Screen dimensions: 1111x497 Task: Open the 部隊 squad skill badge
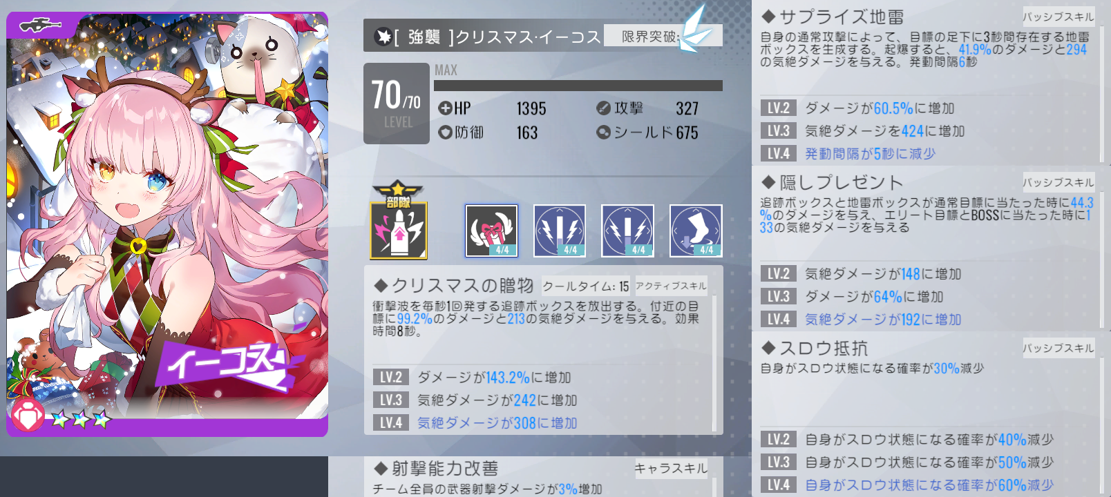point(399,220)
